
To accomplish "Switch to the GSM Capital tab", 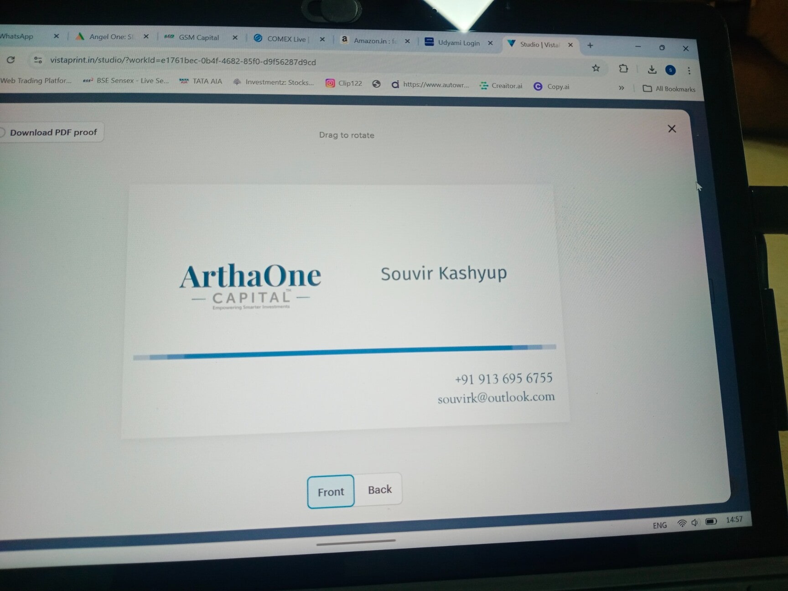I will tap(198, 37).
